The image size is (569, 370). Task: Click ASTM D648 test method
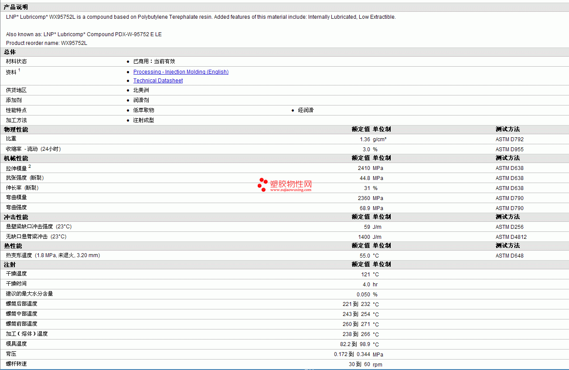click(510, 256)
